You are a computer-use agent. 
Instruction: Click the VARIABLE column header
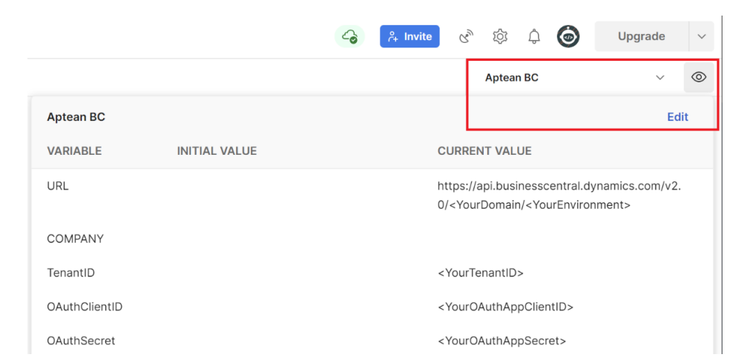point(74,151)
